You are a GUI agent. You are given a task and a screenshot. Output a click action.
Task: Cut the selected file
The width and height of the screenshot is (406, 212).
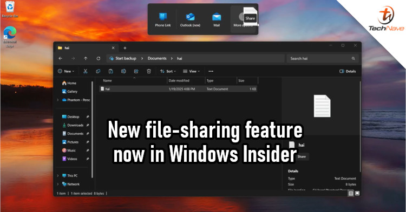85,71
